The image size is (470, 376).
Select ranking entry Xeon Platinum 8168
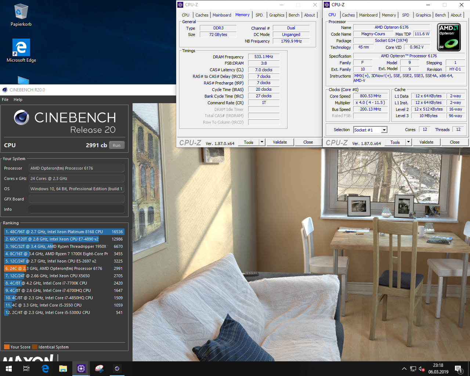tap(64, 232)
